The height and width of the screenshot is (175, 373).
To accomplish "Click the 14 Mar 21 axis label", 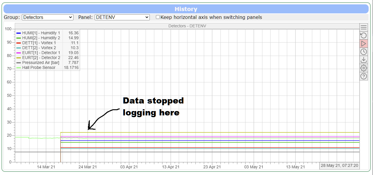I will click(46, 167).
